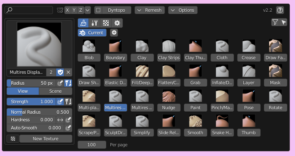Switch to the textures checkerboard tab
The width and height of the screenshot is (295, 156).
106,23
